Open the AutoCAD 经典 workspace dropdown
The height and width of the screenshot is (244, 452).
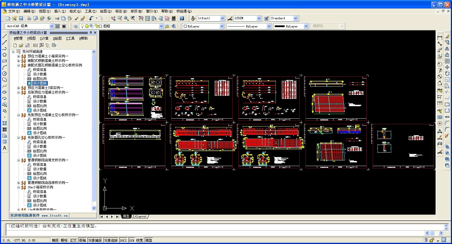[52, 26]
